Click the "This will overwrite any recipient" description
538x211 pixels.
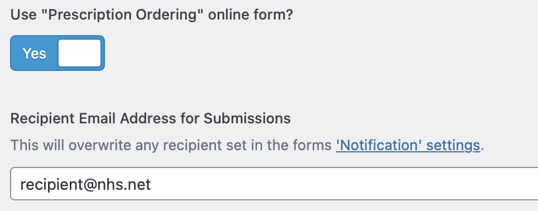pos(247,146)
